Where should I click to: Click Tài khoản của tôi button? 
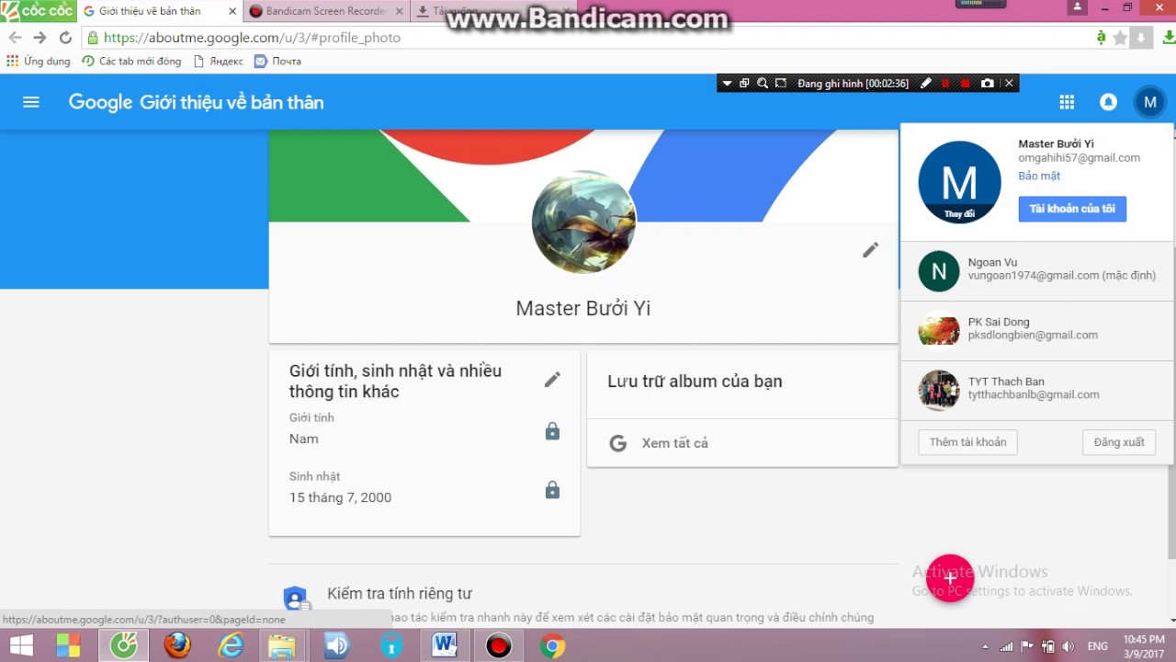1072,209
